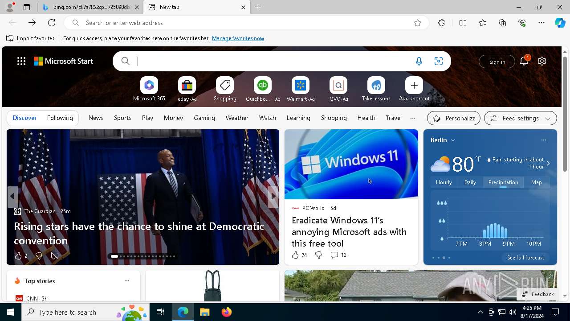Expand rain forecast alert arrow

click(548, 163)
